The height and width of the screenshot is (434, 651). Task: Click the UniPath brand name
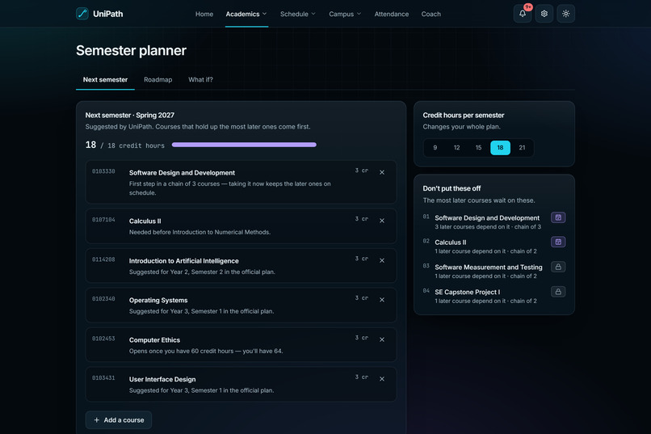tap(108, 14)
